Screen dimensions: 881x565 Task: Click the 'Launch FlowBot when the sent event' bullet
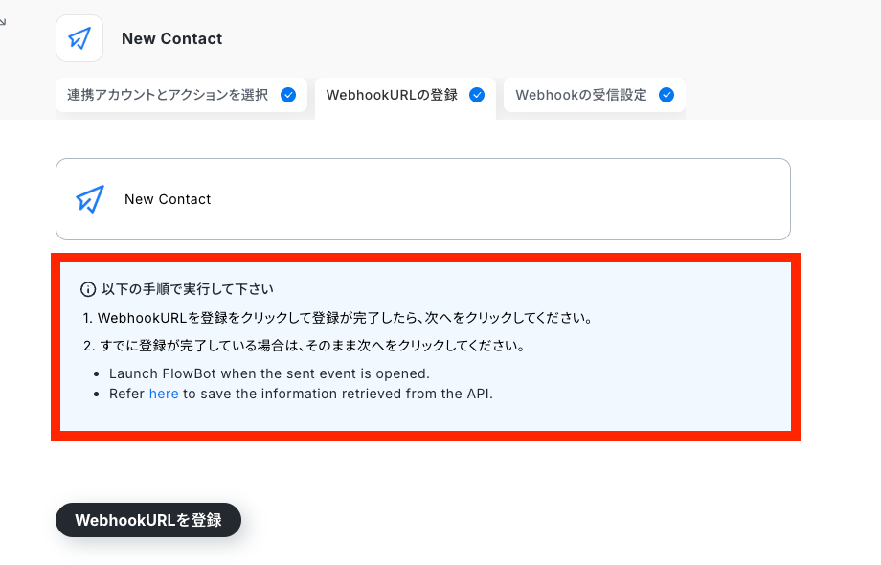click(x=269, y=373)
